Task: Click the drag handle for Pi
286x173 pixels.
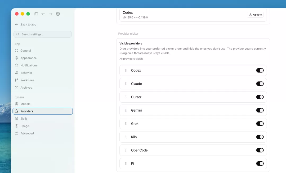Action: [x=126, y=163]
